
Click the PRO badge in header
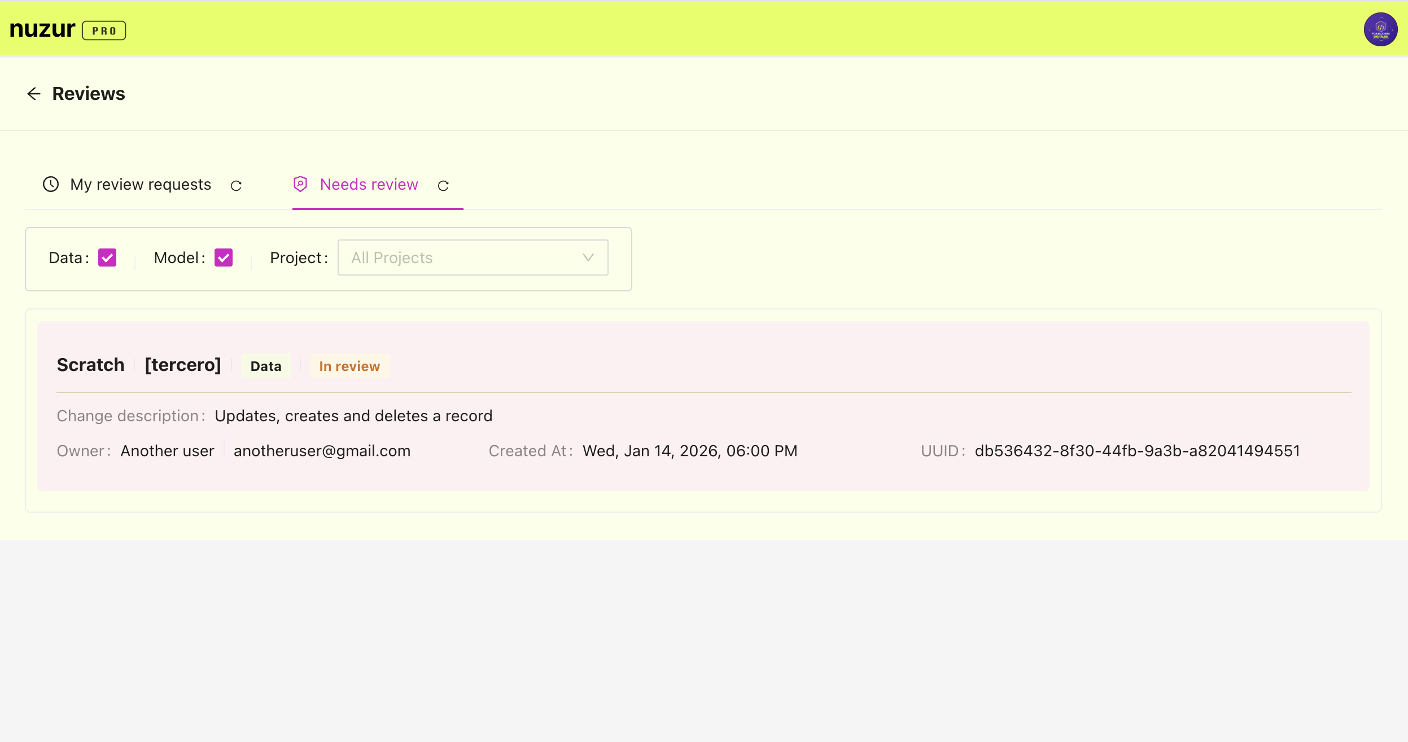(104, 30)
